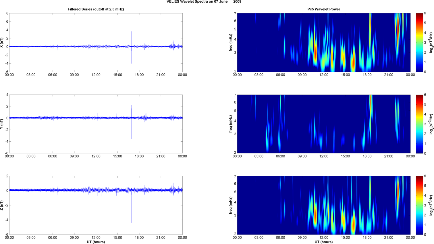The width and height of the screenshot is (434, 244).
Task: Click the '7' frequency tick of the top spectrogram
Action: click(235, 14)
